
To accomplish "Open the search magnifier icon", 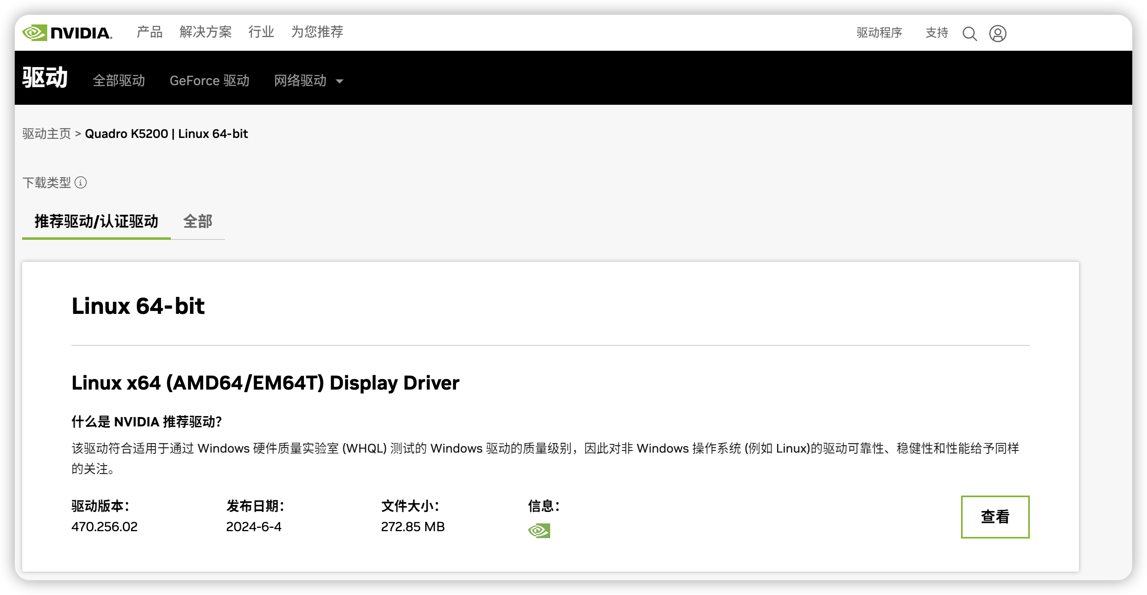I will [x=969, y=34].
